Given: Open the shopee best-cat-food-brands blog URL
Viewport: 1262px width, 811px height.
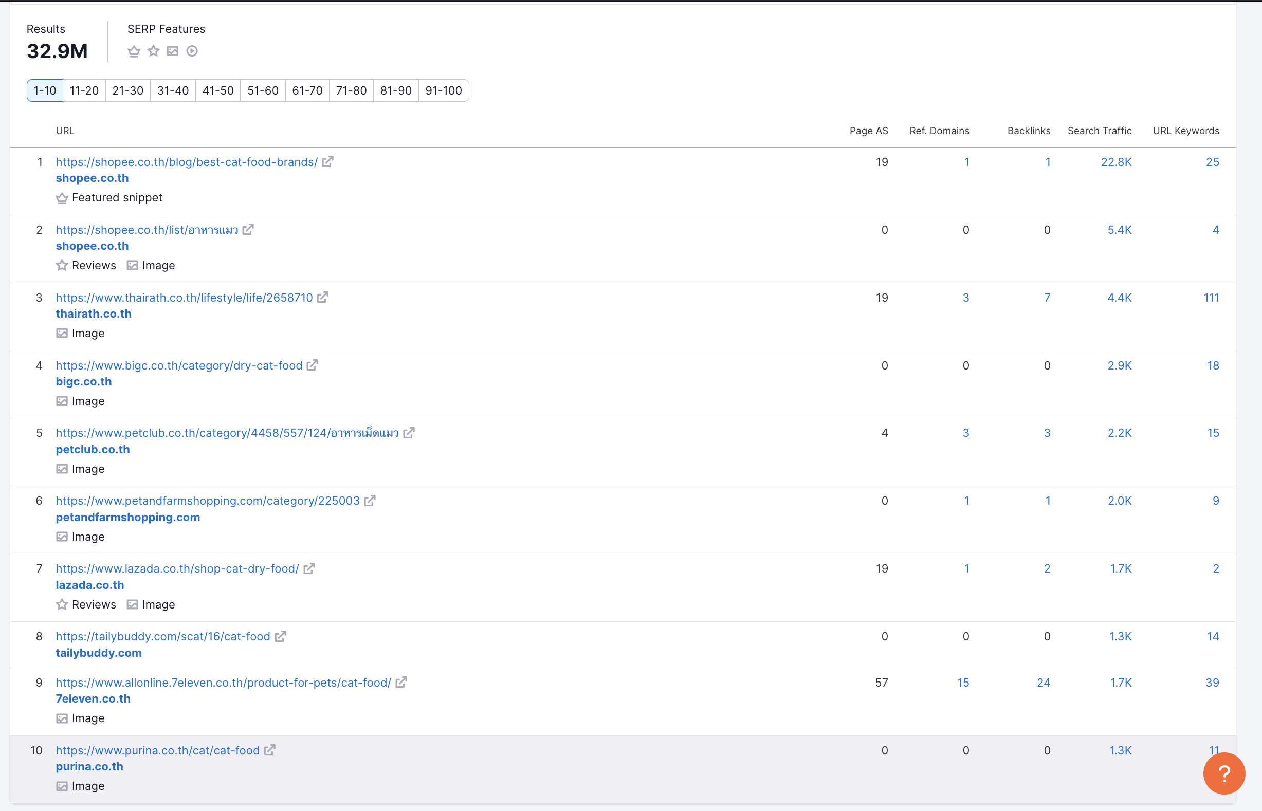Looking at the screenshot, I should (187, 162).
